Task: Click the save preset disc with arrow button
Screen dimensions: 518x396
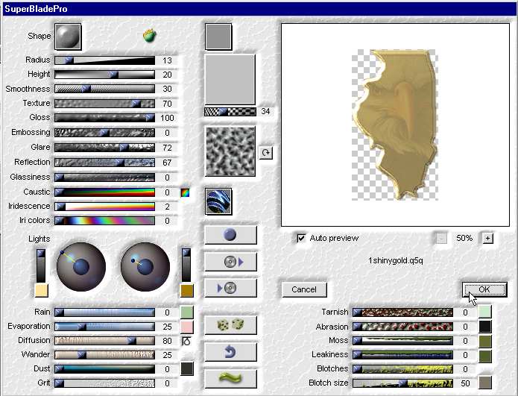Action: point(230,262)
